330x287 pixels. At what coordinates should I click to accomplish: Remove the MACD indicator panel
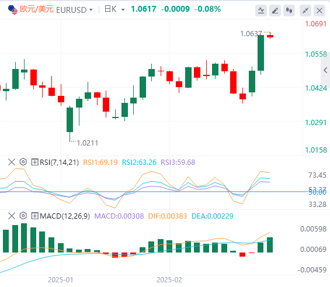click(x=12, y=216)
